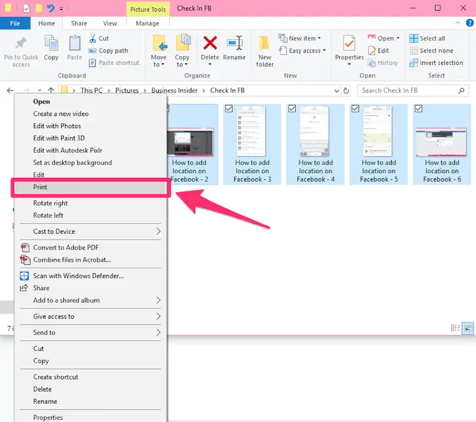Click the Pin to Quick access icon

tap(21, 48)
